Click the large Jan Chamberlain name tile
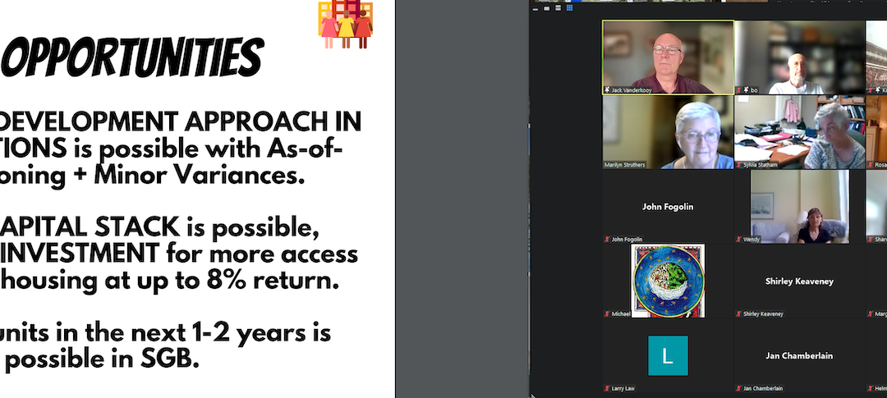This screenshot has width=887, height=398. (x=798, y=355)
